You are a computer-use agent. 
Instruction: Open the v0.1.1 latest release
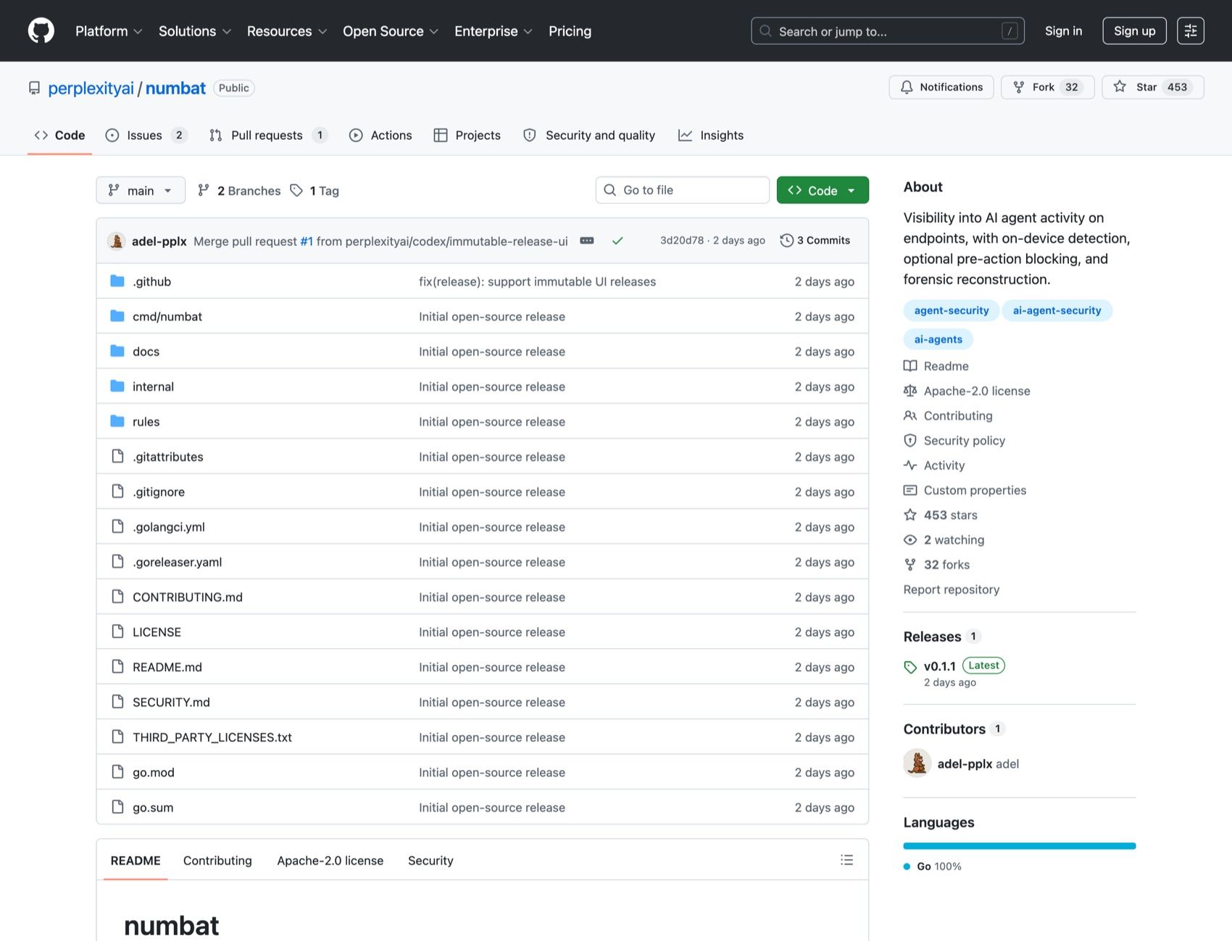[940, 666]
